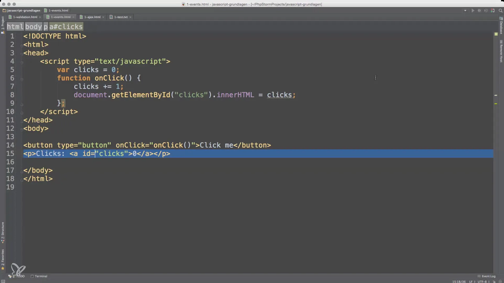Close the 1-test.txt tab
504x283 pixels.
(130, 17)
